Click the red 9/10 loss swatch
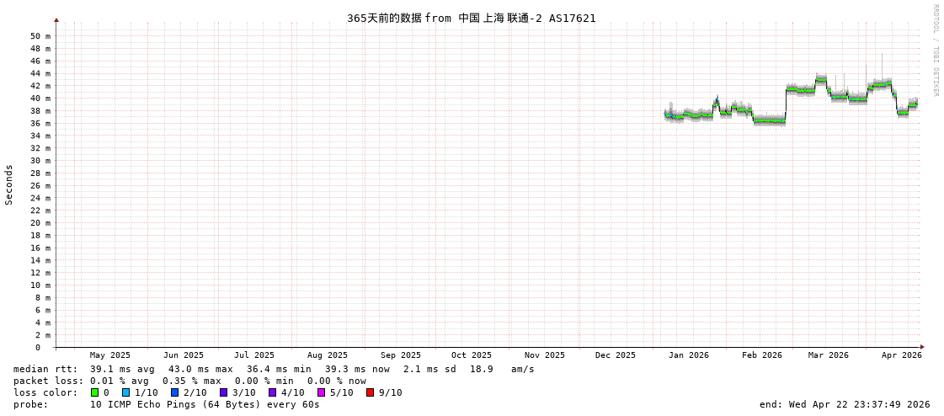 tap(370, 392)
